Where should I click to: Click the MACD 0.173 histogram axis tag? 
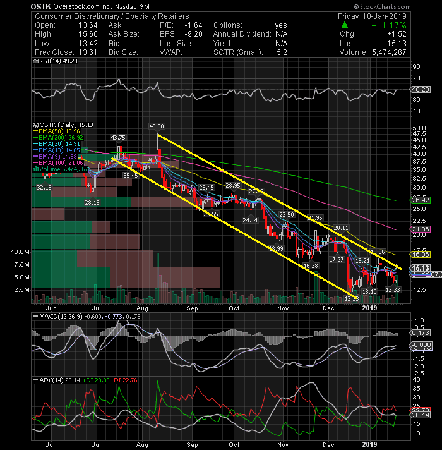coord(420,333)
